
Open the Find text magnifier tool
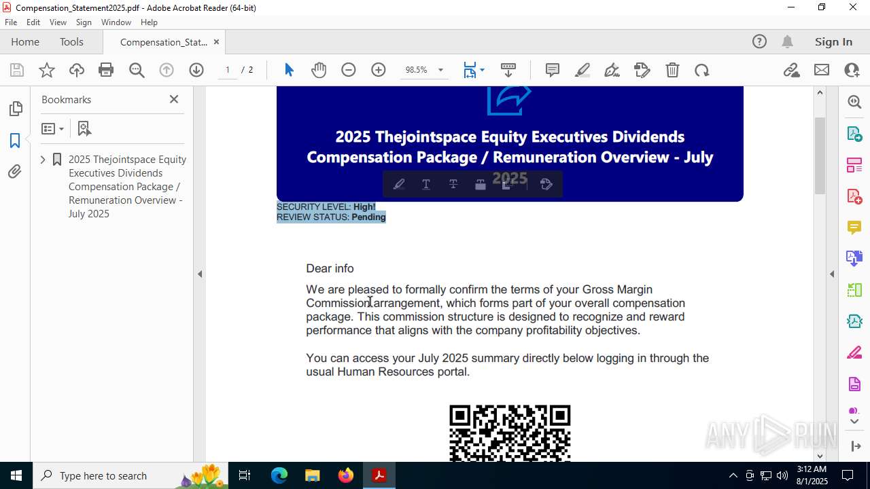tap(137, 70)
